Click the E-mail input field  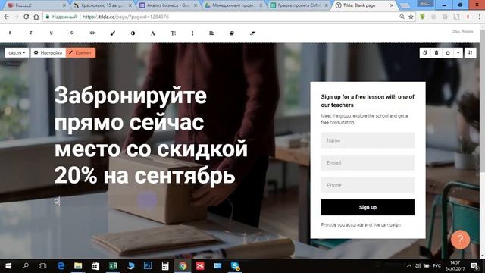pyautogui.click(x=368, y=162)
